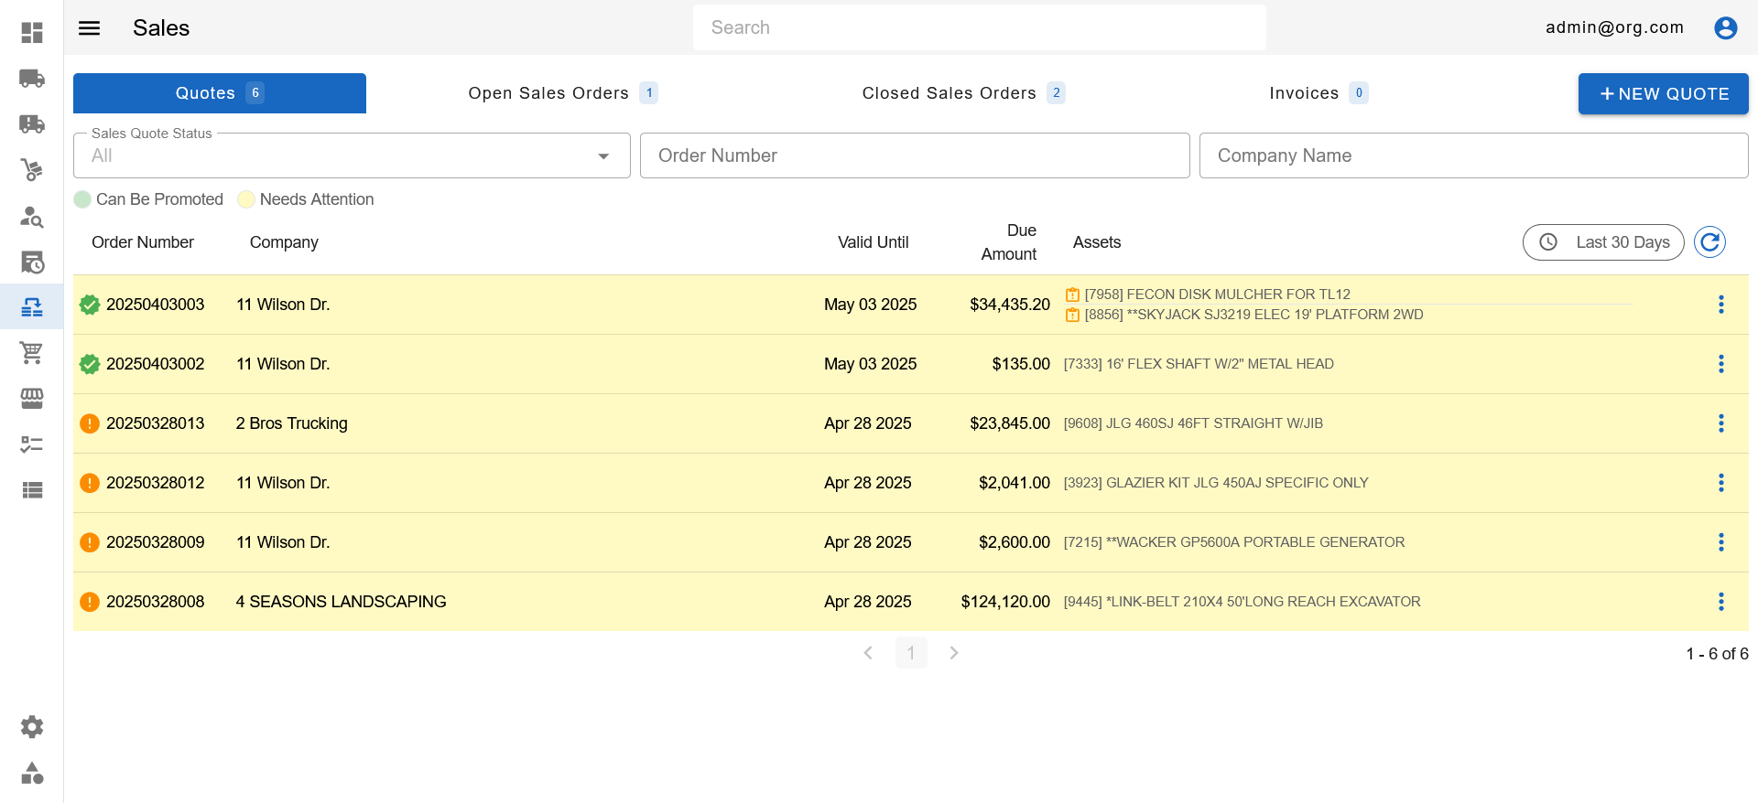Click the first truck icon in sidebar
Screen dimensions: 1758x803
pos(32,79)
